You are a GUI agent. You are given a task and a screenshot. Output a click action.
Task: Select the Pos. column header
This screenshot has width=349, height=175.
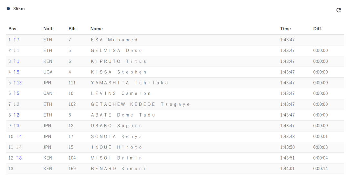click(13, 29)
